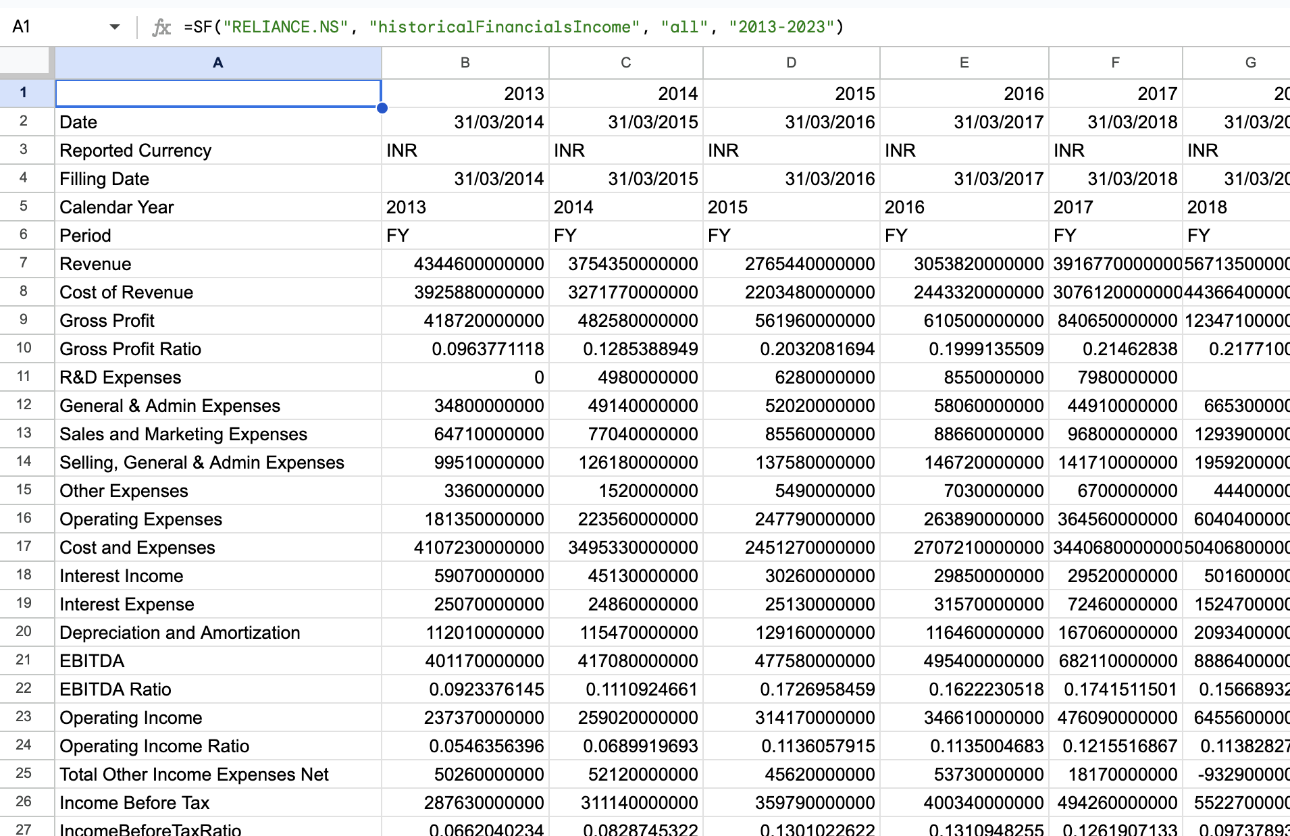This screenshot has height=836, width=1290.
Task: Click the fx insert function icon
Action: (x=161, y=26)
